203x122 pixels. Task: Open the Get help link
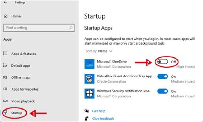(x=99, y=111)
